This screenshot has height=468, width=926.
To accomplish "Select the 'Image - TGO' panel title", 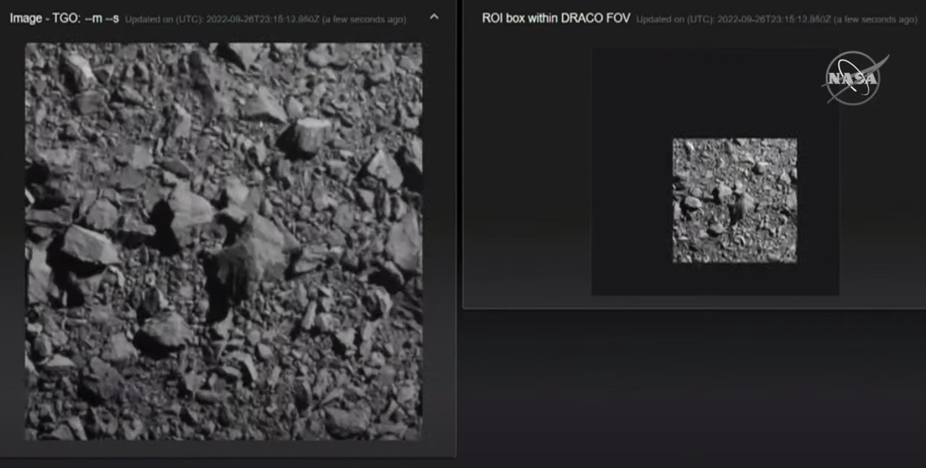I will pyautogui.click(x=44, y=19).
